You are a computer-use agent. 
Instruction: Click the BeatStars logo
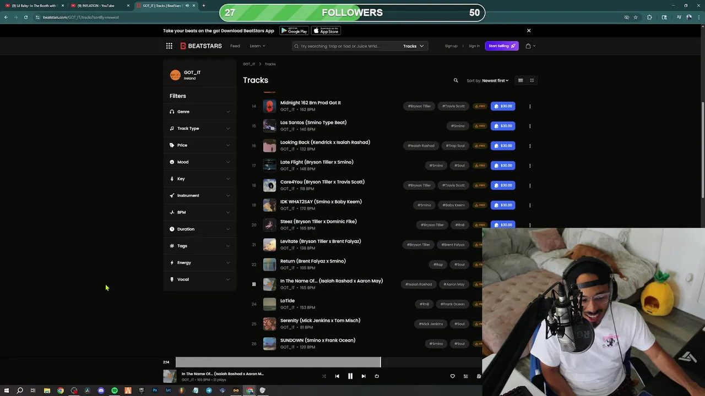[201, 46]
